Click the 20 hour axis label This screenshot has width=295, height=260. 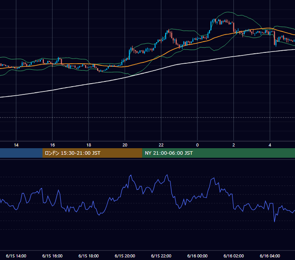[125, 145]
